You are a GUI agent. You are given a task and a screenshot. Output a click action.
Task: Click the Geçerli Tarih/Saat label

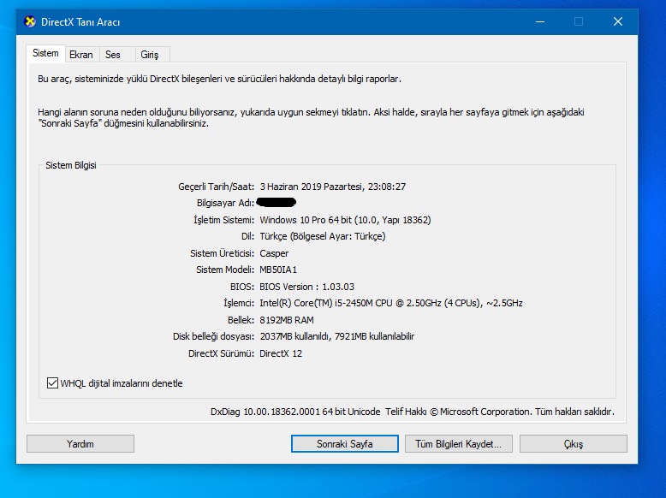point(216,187)
